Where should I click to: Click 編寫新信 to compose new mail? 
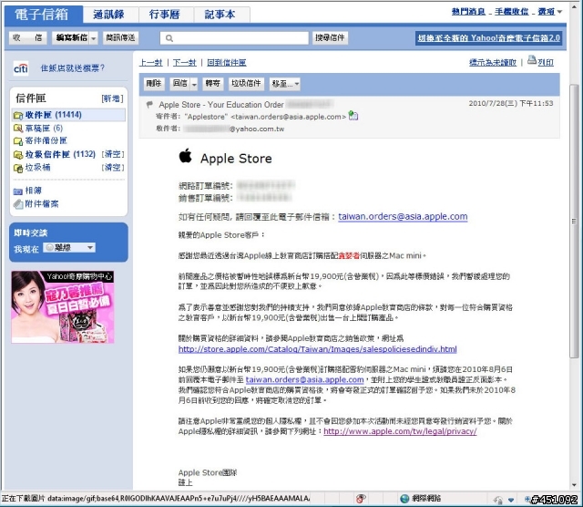[71, 37]
